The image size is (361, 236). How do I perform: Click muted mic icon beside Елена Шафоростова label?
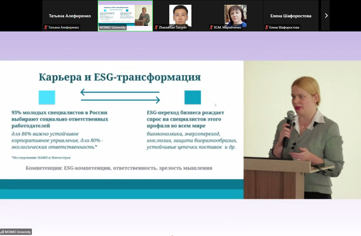point(267,27)
